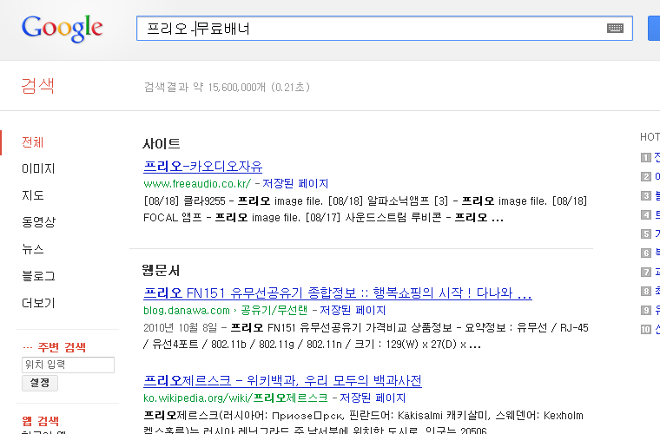Image resolution: width=660 pixels, height=434 pixels.
Task: Click the rank 3 hot topic badge
Action: coord(645,195)
